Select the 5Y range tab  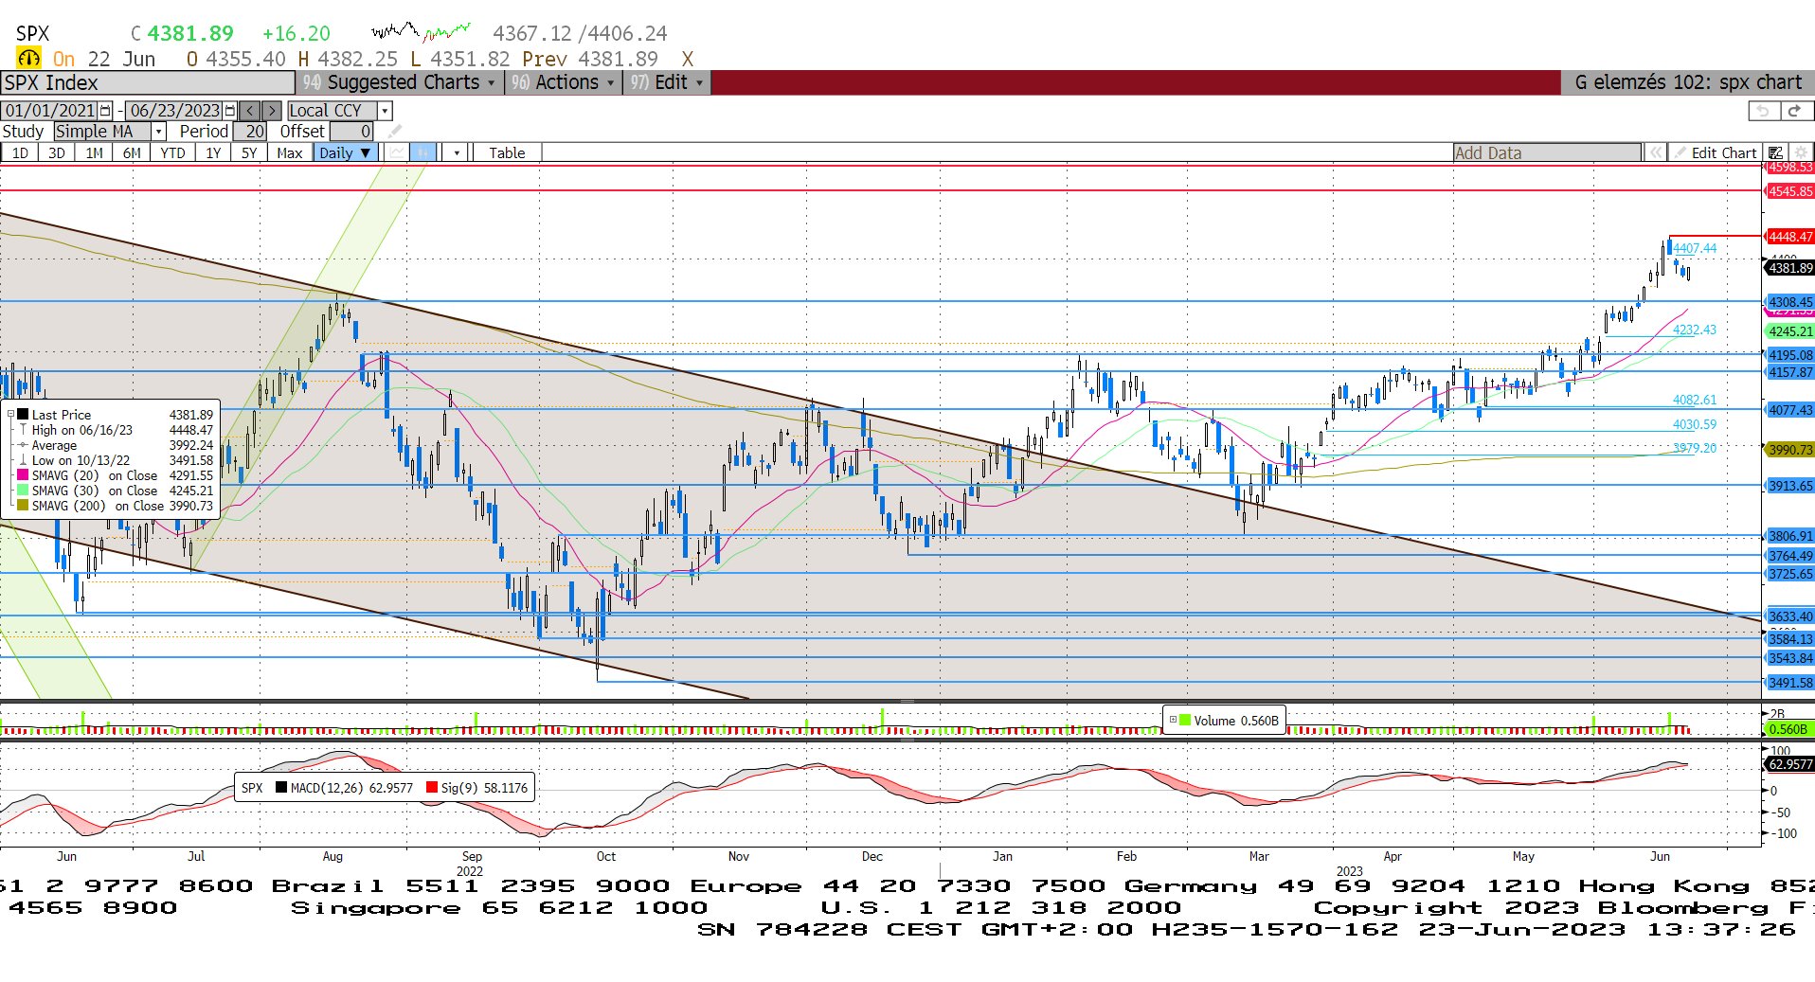pyautogui.click(x=249, y=152)
